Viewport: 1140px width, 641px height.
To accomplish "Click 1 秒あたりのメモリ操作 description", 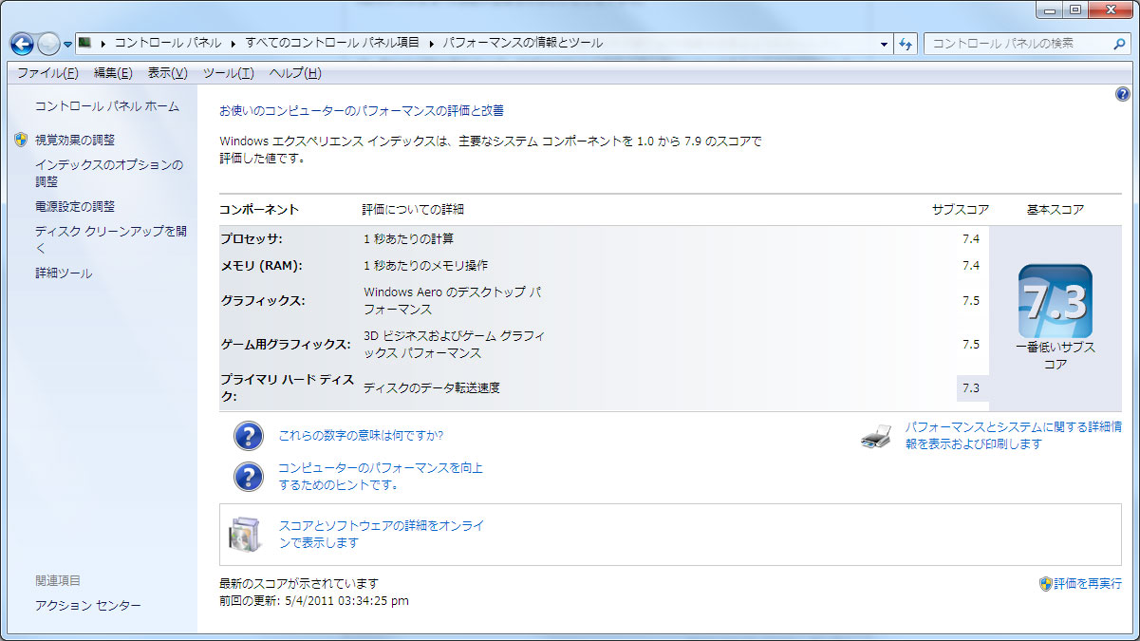I will coord(426,265).
